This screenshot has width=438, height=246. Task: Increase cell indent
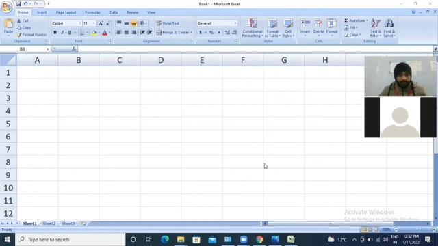point(150,32)
